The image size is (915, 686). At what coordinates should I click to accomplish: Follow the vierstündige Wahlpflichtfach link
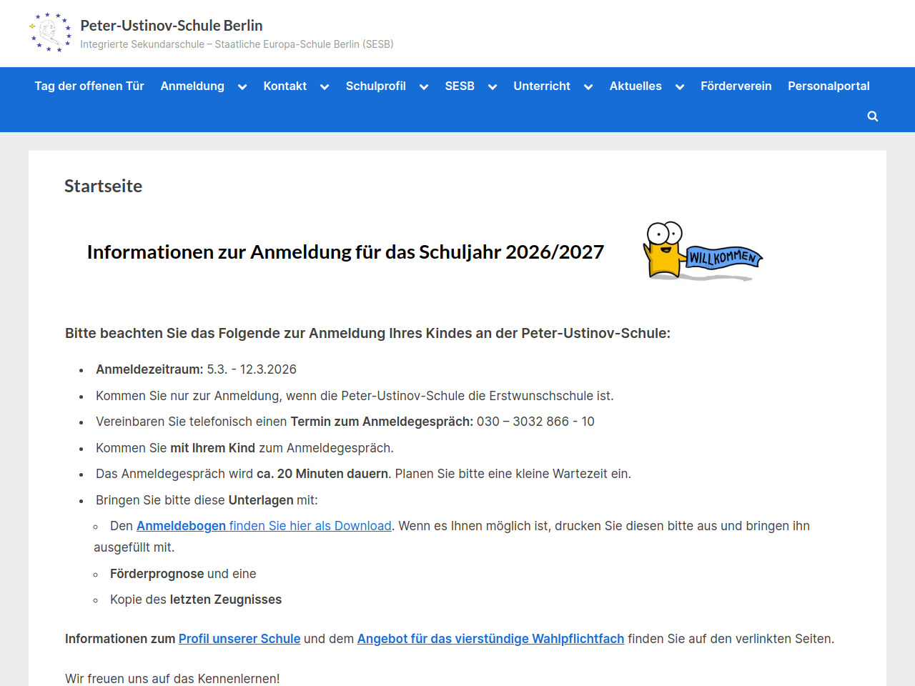pyautogui.click(x=490, y=639)
